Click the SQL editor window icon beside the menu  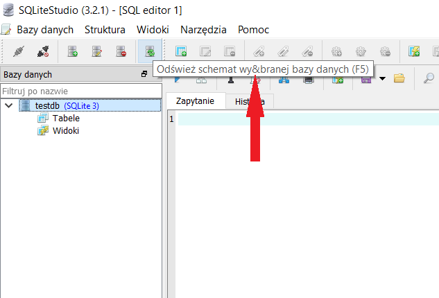coord(6,30)
